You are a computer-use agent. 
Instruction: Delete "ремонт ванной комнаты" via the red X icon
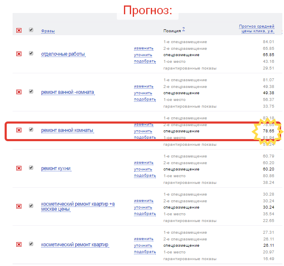pyautogui.click(x=19, y=130)
